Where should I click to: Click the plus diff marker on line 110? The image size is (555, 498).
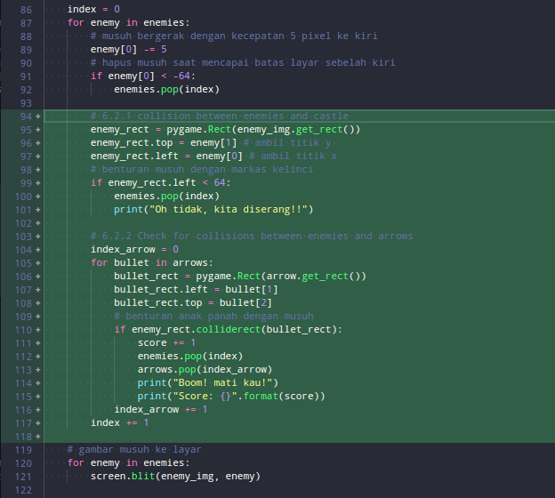pos(37,330)
